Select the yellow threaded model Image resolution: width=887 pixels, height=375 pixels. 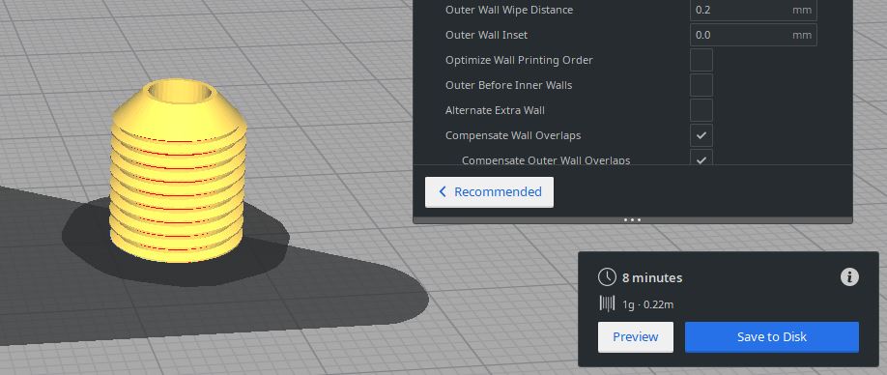(x=178, y=172)
